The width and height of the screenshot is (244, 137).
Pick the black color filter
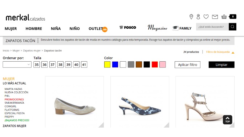(x=147, y=65)
